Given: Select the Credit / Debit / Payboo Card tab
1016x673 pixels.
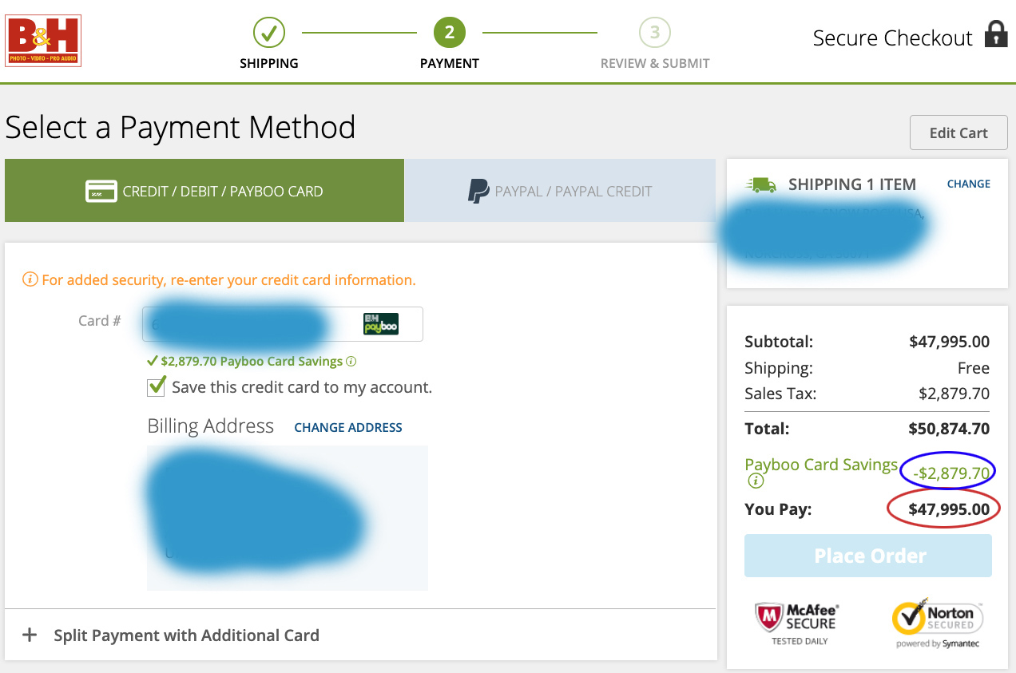Looking at the screenshot, I should 204,192.
